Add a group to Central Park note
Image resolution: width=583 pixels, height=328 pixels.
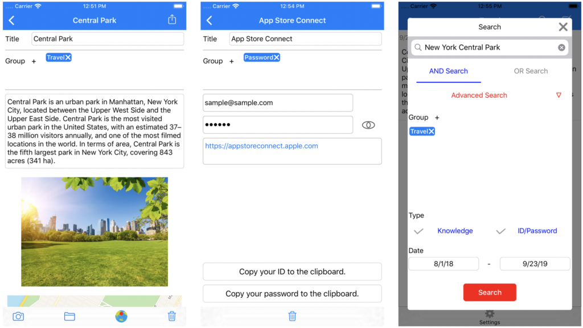coord(34,61)
